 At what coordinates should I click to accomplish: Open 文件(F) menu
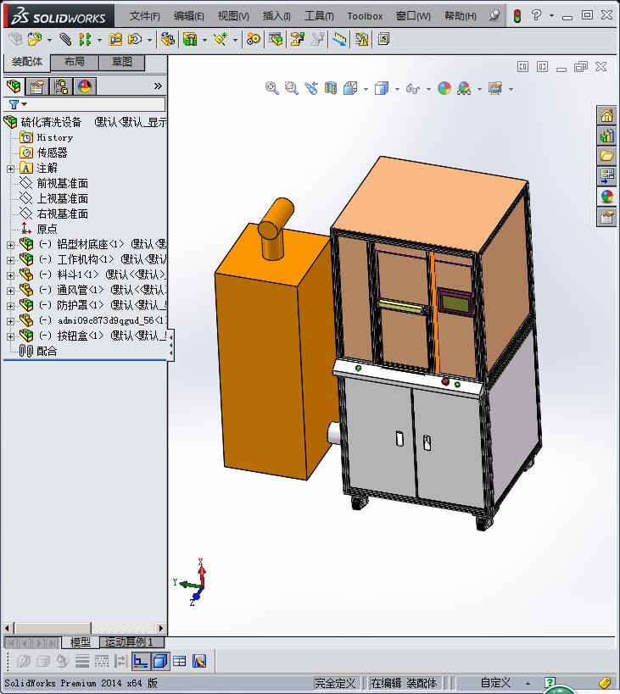[x=144, y=16]
